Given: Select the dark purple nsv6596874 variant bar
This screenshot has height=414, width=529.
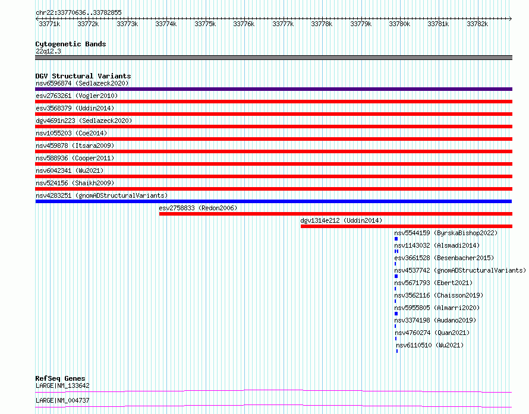Looking at the screenshot, I should click(273, 89).
